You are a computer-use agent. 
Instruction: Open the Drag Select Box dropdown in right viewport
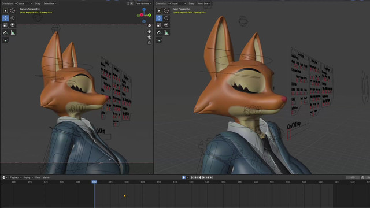[x=203, y=3]
